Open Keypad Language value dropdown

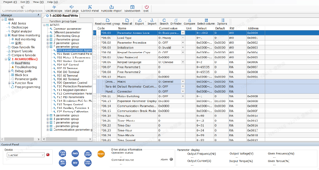(x=183, y=62)
